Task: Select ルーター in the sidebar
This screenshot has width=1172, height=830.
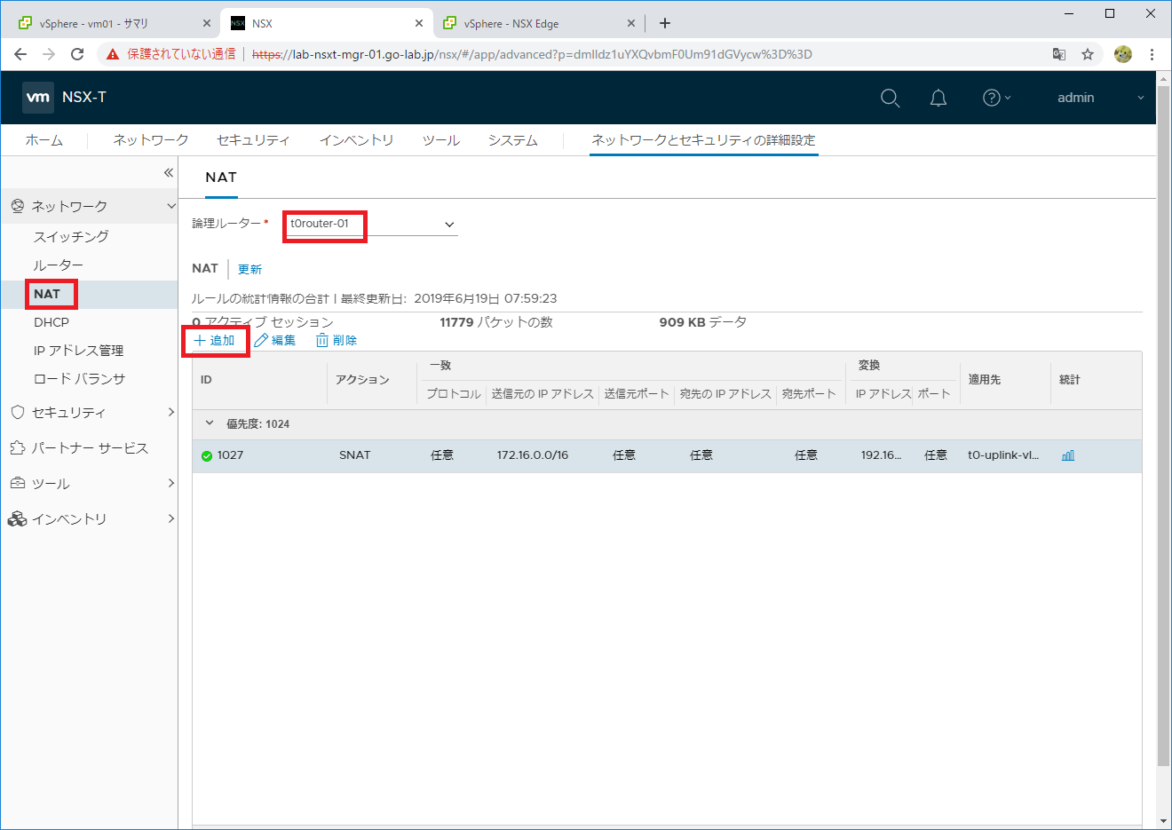Action: (59, 265)
